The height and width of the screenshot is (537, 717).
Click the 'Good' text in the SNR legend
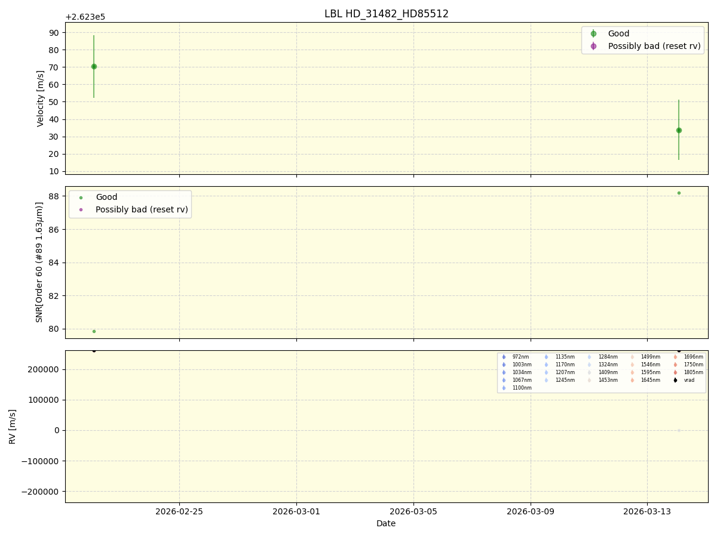pyautogui.click(x=106, y=197)
